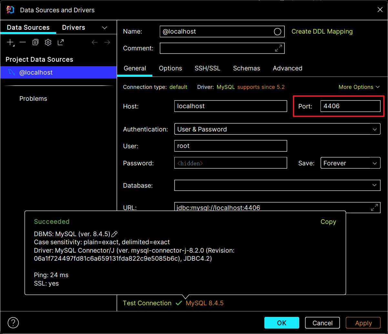Click the Succeeded status text
This screenshot has width=388, height=334.
click(52, 222)
